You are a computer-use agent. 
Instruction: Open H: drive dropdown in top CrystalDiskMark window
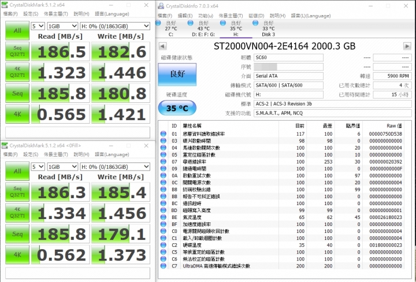pos(115,26)
